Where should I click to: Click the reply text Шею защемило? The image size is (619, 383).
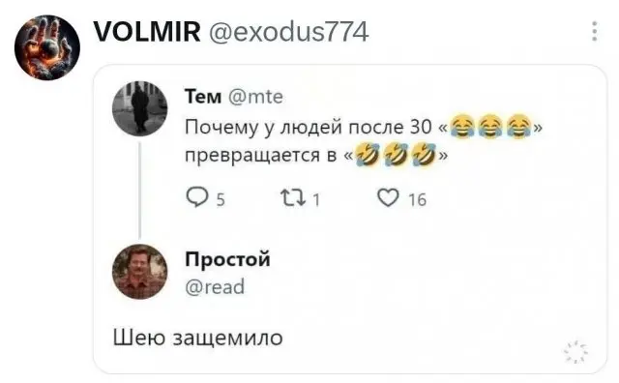point(197,338)
